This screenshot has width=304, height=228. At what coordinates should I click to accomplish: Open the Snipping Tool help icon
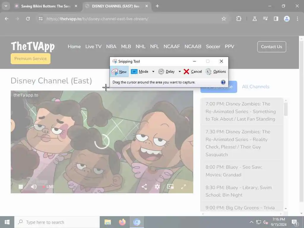click(x=223, y=82)
